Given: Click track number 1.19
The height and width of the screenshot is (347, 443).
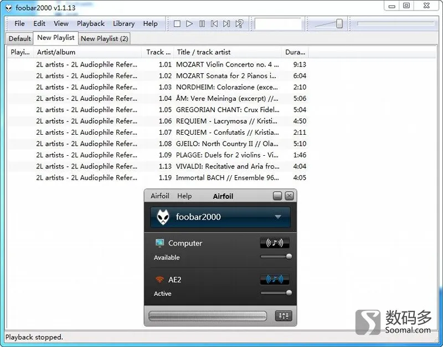Looking at the screenshot, I should tap(165, 177).
